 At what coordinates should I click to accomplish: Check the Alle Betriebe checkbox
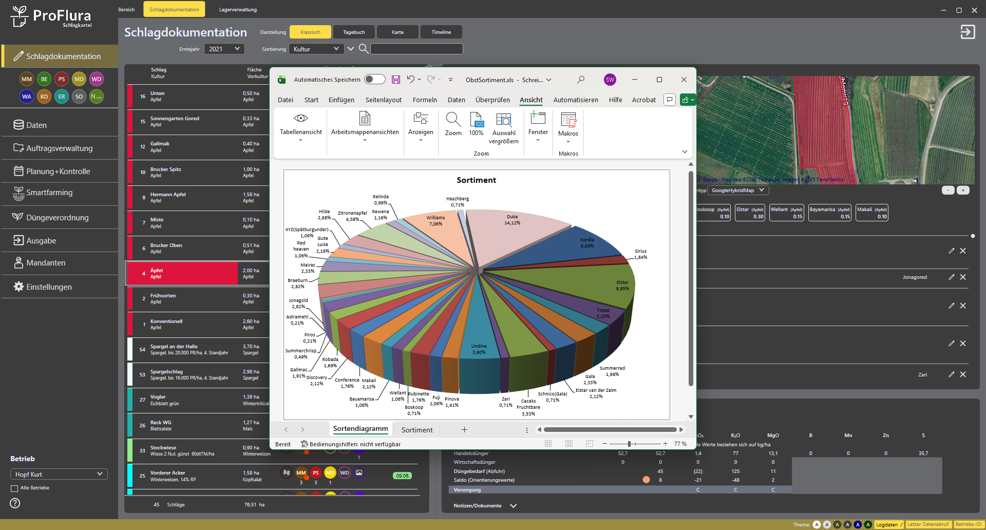tap(14, 488)
